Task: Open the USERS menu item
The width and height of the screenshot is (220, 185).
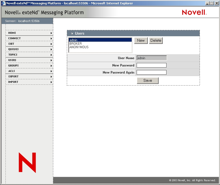Action: 29,60
